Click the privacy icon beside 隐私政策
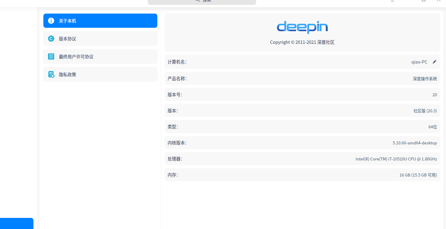Screen dimensions: 446x229 [51, 74]
